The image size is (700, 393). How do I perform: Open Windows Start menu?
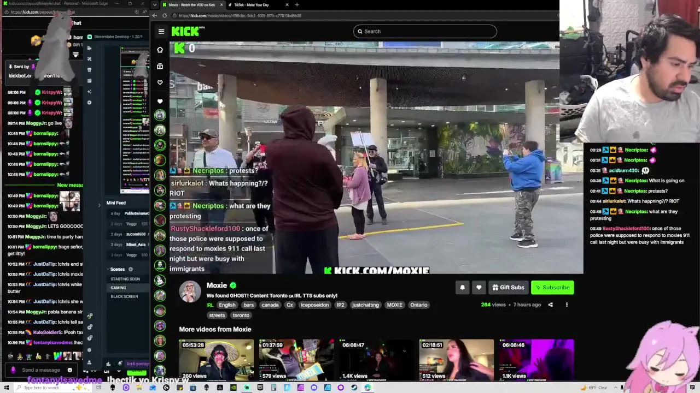(x=7, y=388)
